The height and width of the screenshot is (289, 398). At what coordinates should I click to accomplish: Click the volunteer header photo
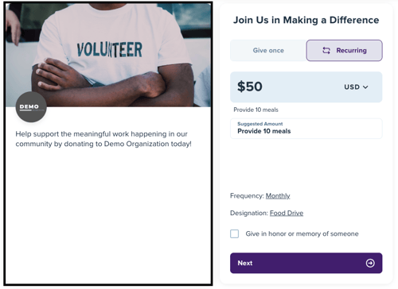pos(108,55)
